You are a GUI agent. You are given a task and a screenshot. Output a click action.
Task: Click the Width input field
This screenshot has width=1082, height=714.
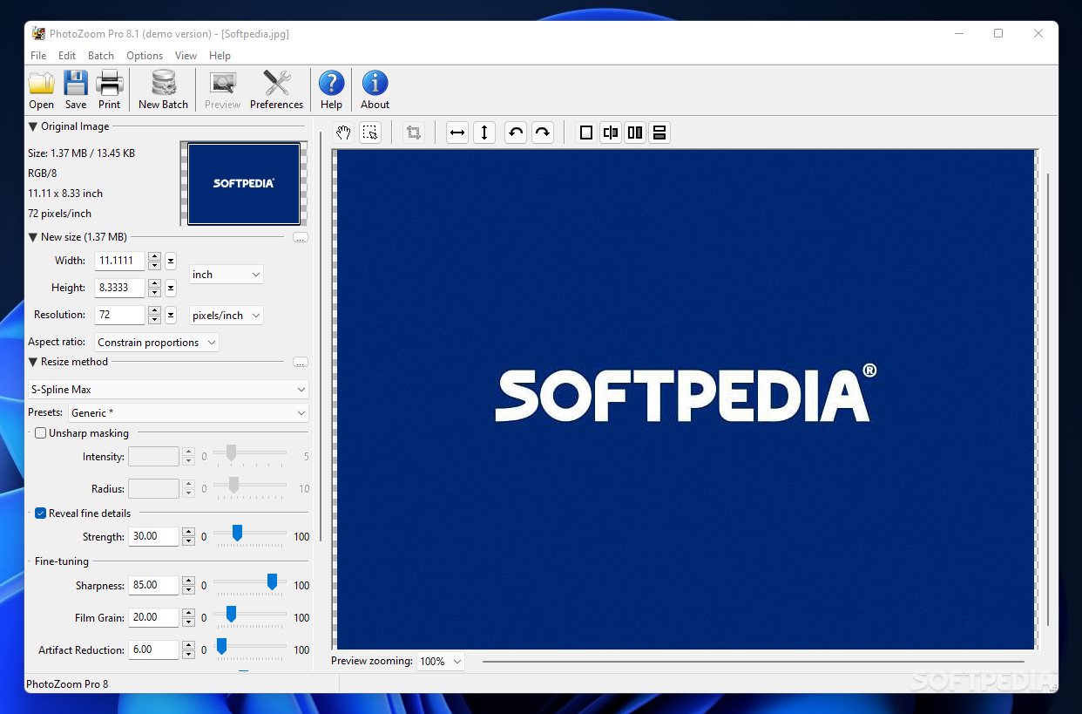[119, 261]
